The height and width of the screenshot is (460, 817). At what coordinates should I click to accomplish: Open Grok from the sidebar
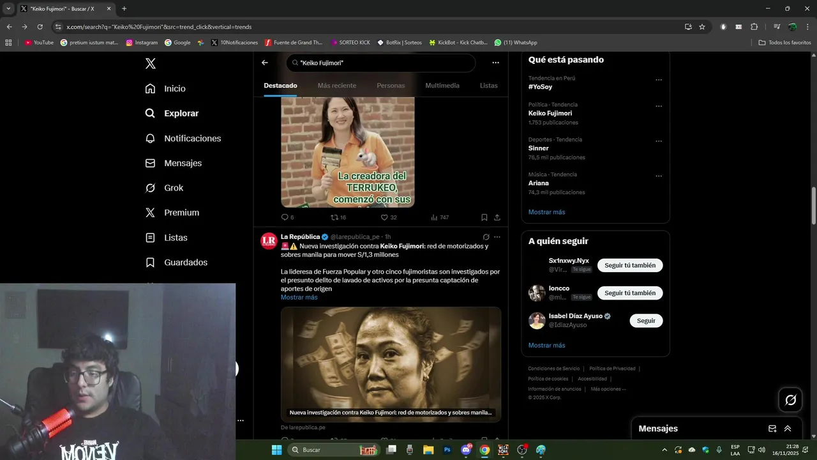(x=164, y=188)
